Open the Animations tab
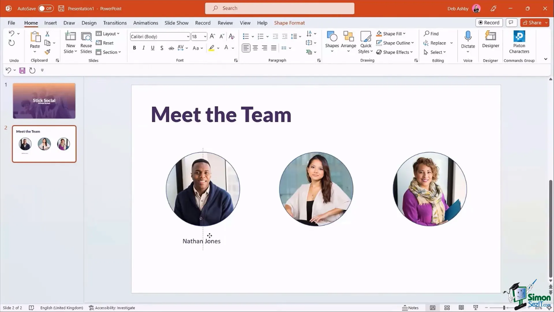Screen dimensions: 554x312 tap(145, 23)
